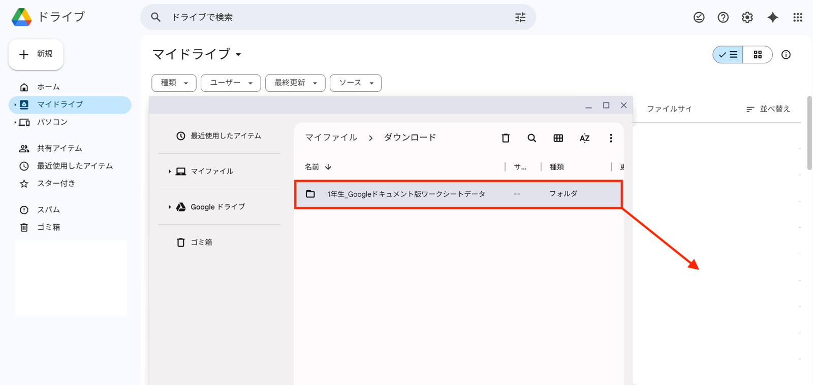Go to 共有アイテム in Drive sidebar

point(59,148)
